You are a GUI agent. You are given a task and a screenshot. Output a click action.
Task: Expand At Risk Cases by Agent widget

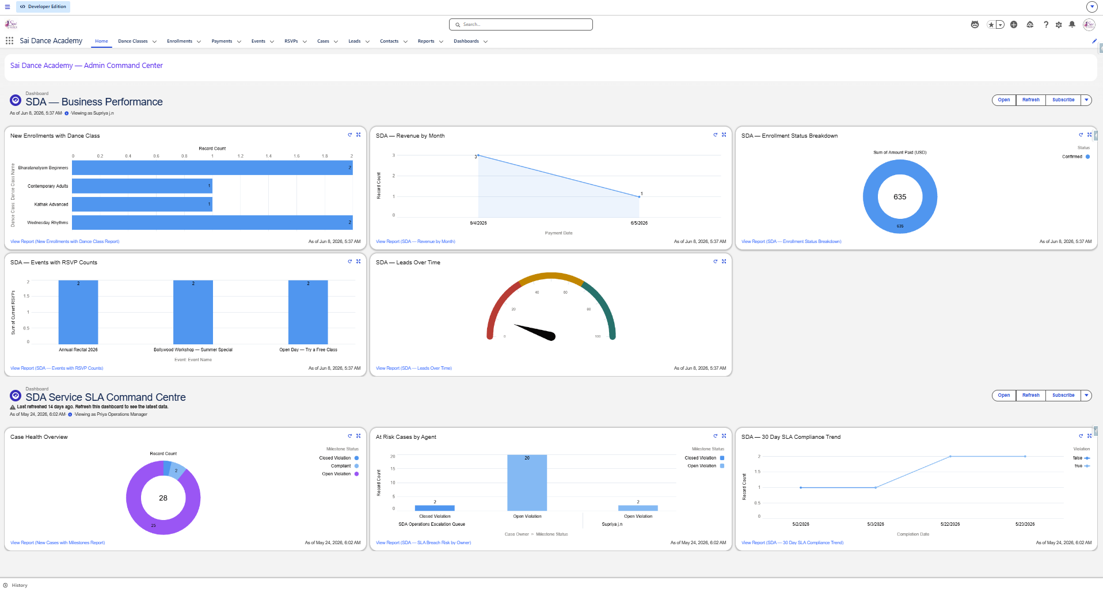pyautogui.click(x=724, y=436)
